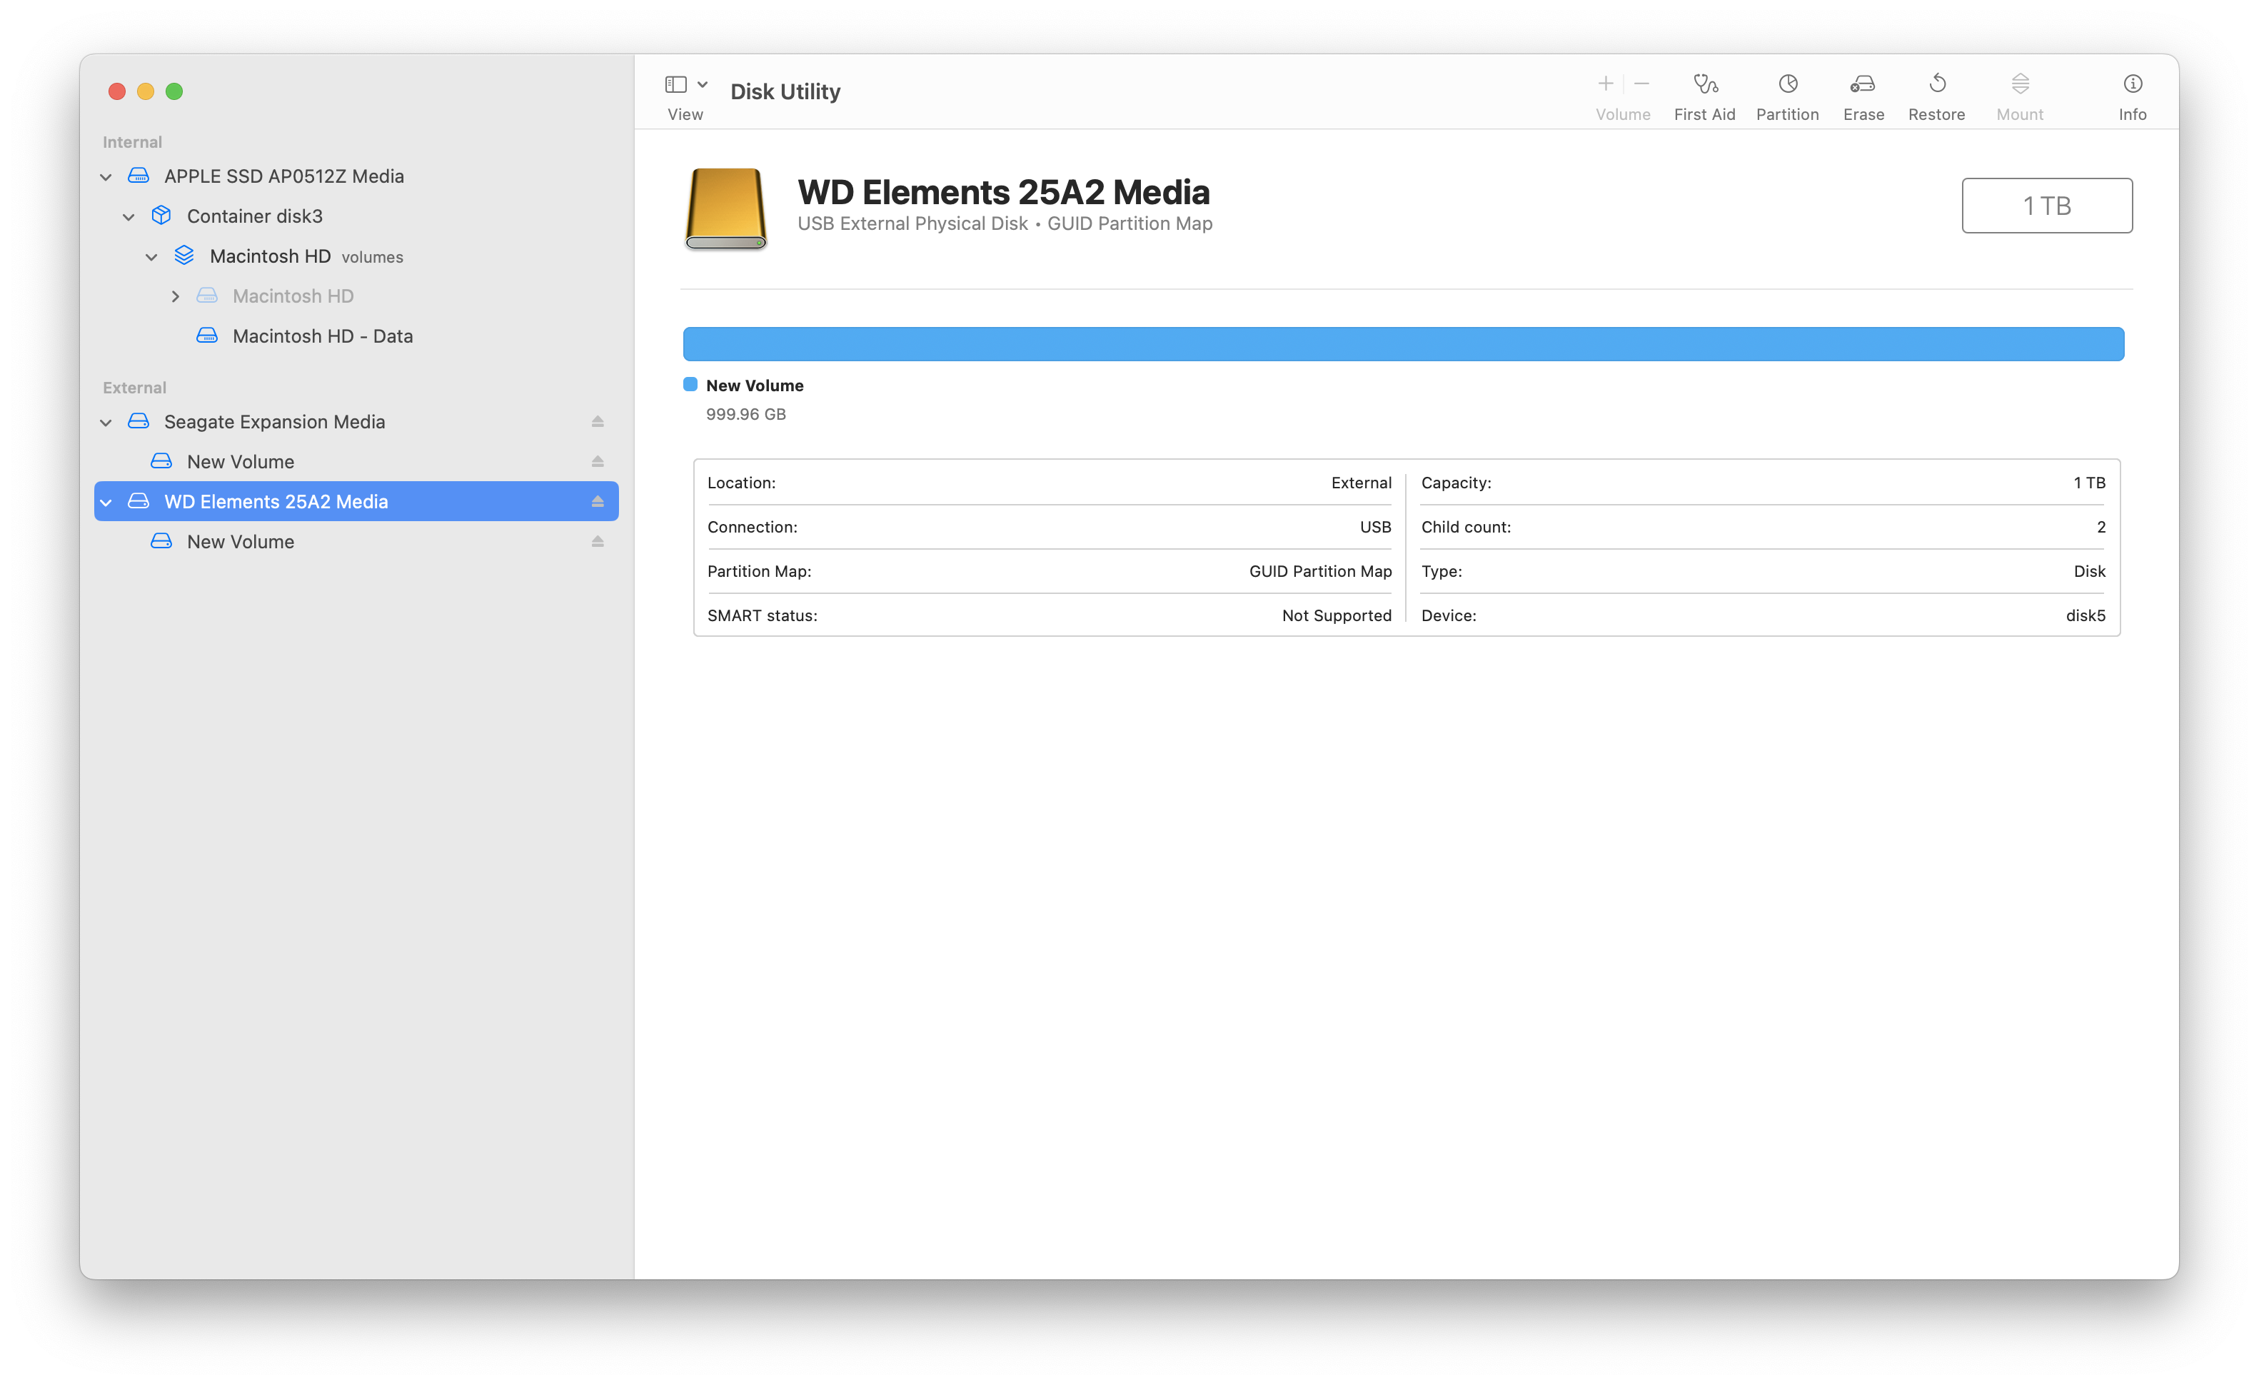This screenshot has width=2259, height=1385.
Task: Run First Aid on the disk
Action: pos(1704,96)
